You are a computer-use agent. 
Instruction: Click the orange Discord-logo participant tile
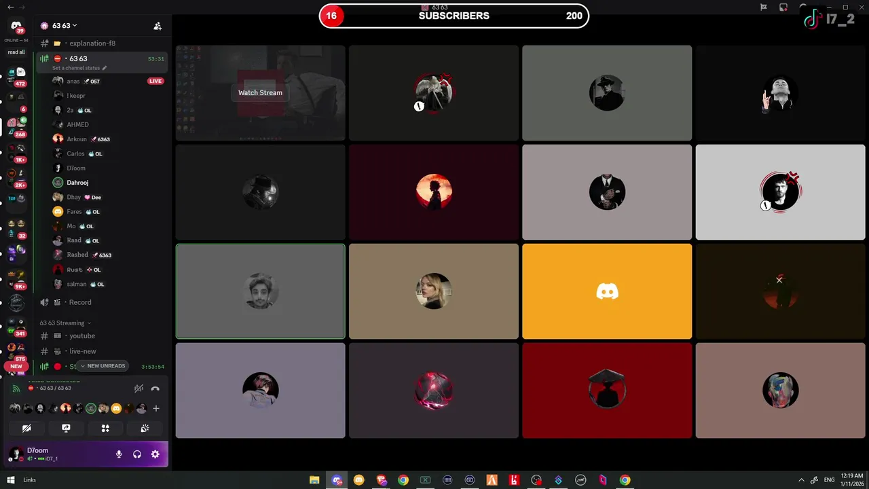(607, 291)
